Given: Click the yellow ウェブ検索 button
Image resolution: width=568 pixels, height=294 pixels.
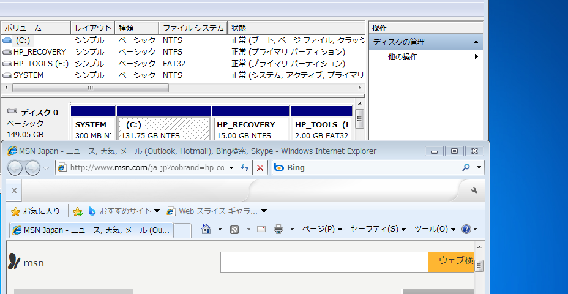Looking at the screenshot, I should pyautogui.click(x=451, y=262).
